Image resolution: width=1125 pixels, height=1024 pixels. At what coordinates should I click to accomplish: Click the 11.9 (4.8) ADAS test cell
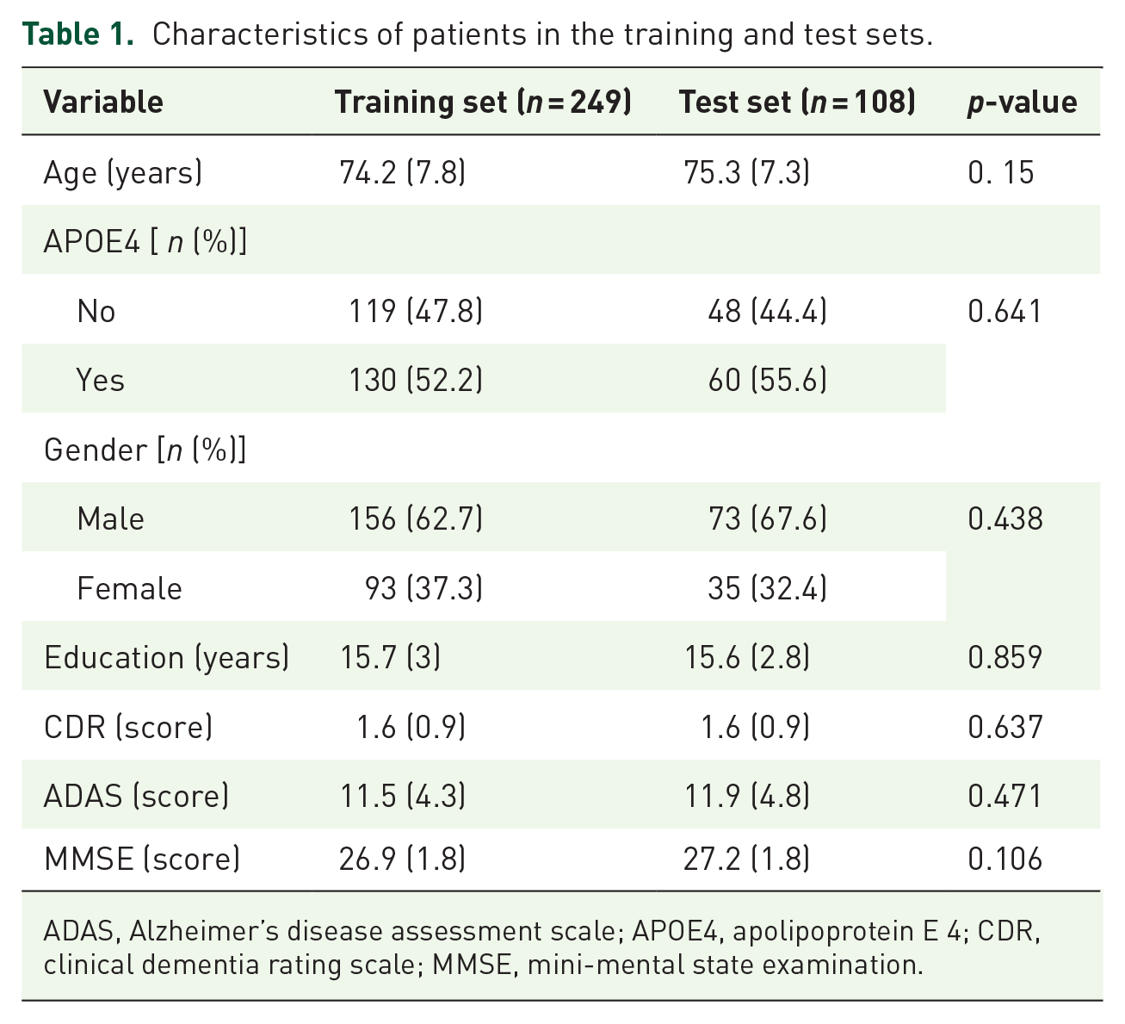click(747, 796)
